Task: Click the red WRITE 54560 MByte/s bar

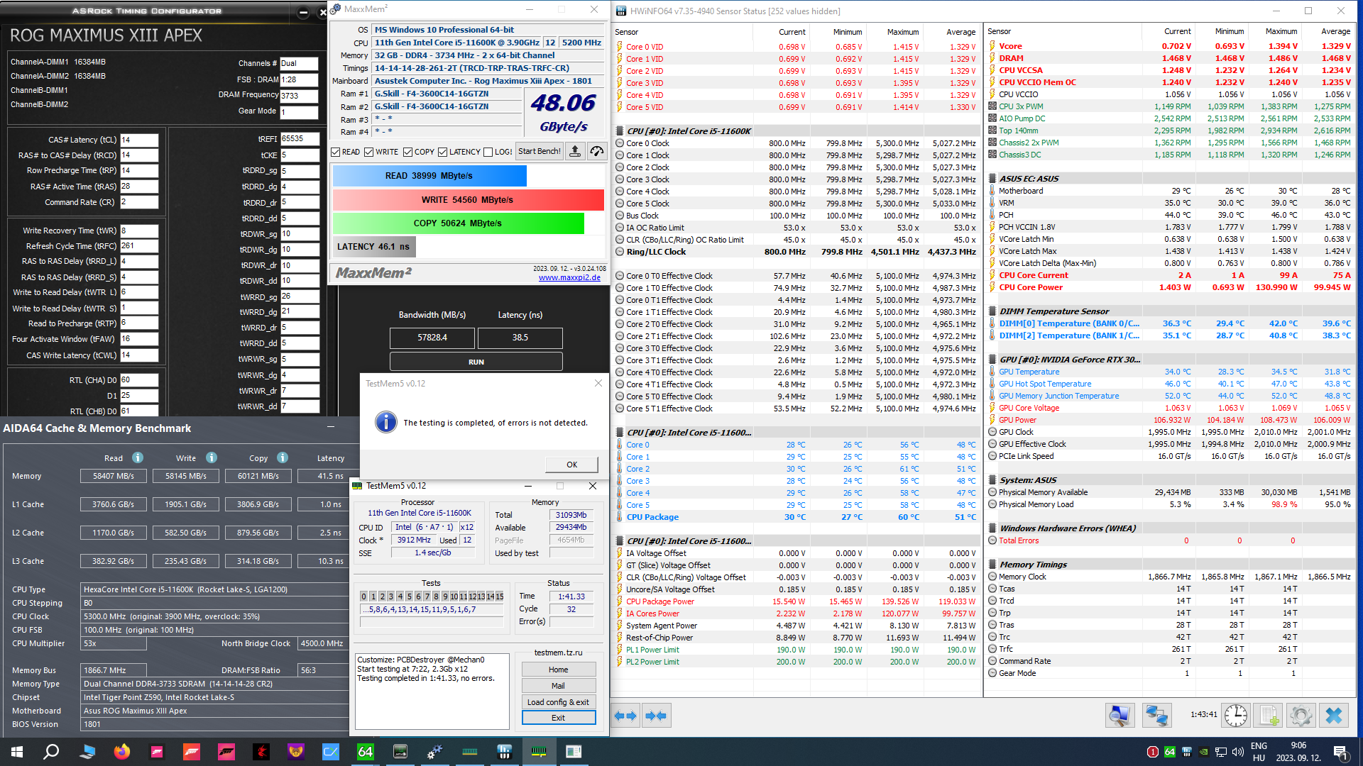Action: pos(468,200)
